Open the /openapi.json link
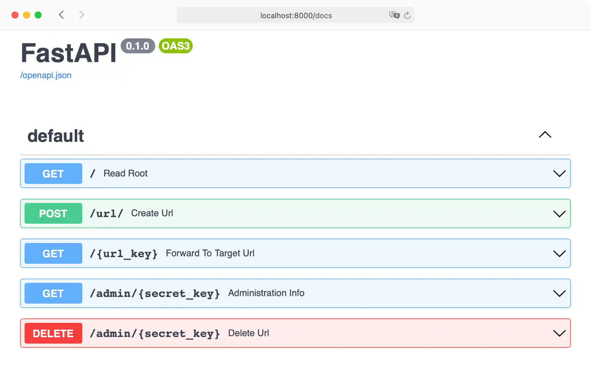 click(46, 75)
